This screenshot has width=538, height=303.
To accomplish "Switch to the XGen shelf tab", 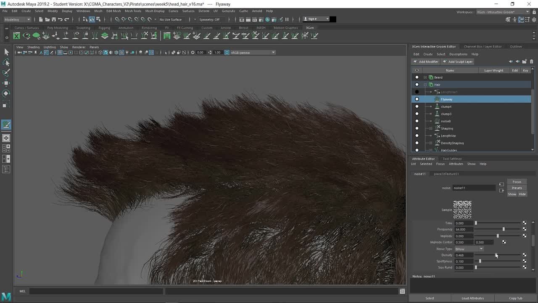I will point(310,28).
